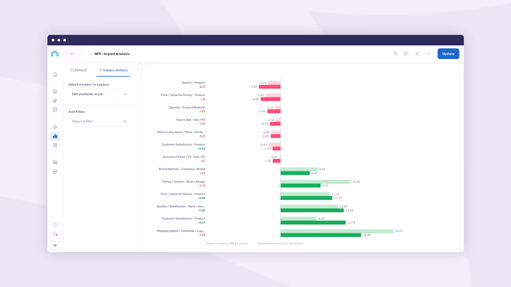Click the Update button
Image resolution: width=511 pixels, height=287 pixels.
click(448, 54)
